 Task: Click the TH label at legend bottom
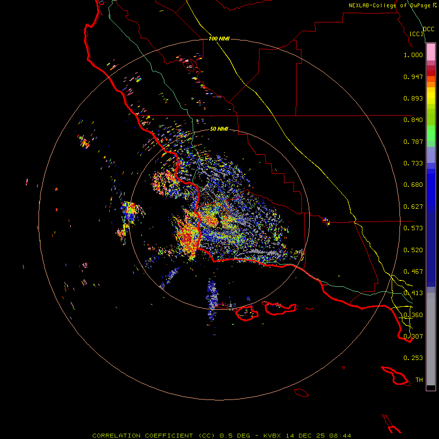click(x=419, y=379)
